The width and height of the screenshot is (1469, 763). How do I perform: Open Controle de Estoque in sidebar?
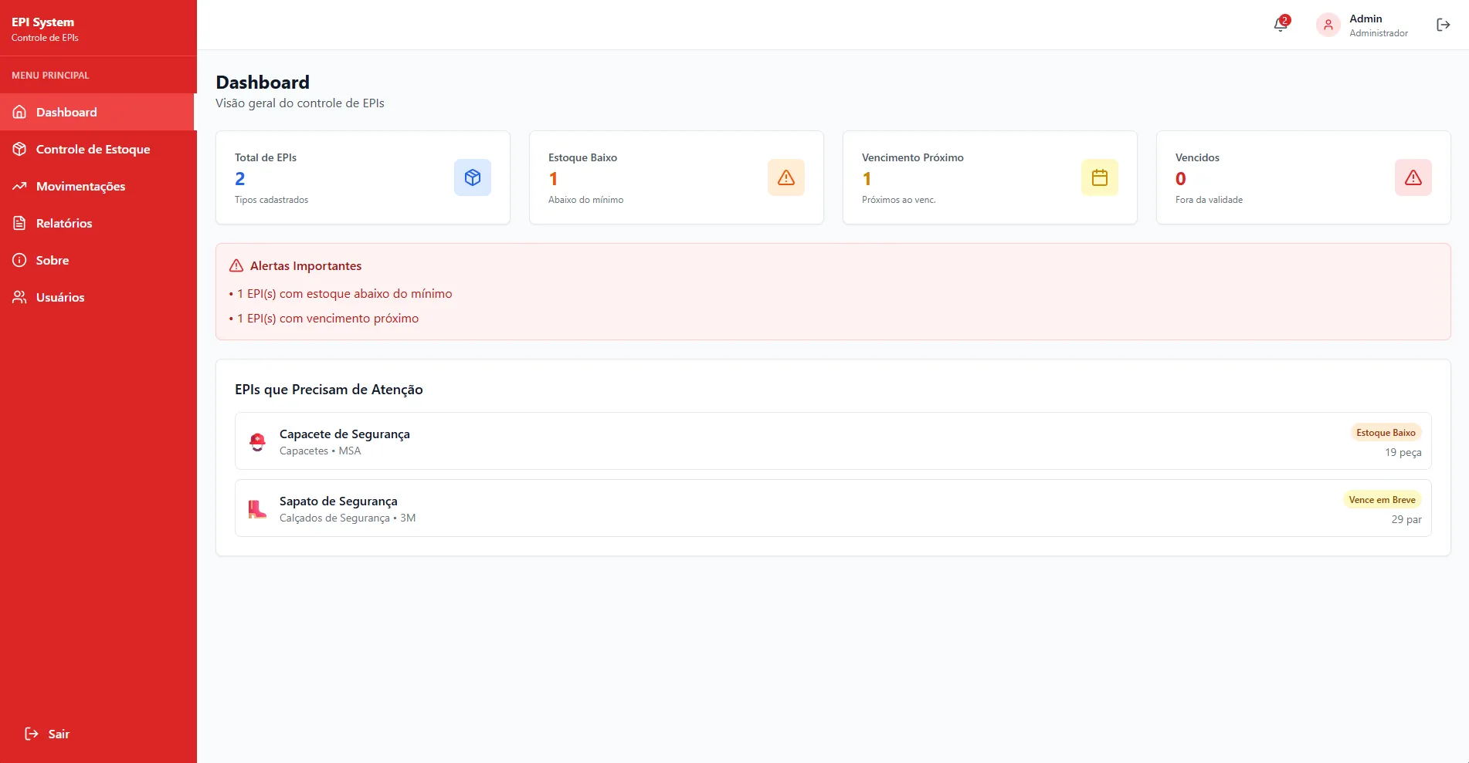click(x=93, y=149)
